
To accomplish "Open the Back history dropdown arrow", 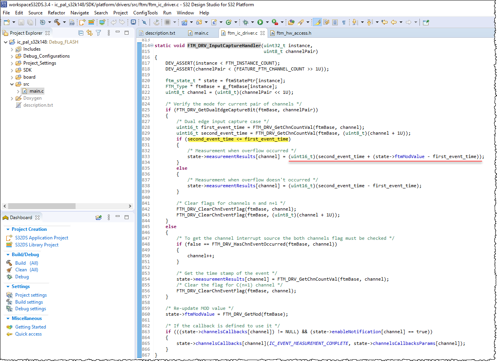I will [x=401, y=22].
